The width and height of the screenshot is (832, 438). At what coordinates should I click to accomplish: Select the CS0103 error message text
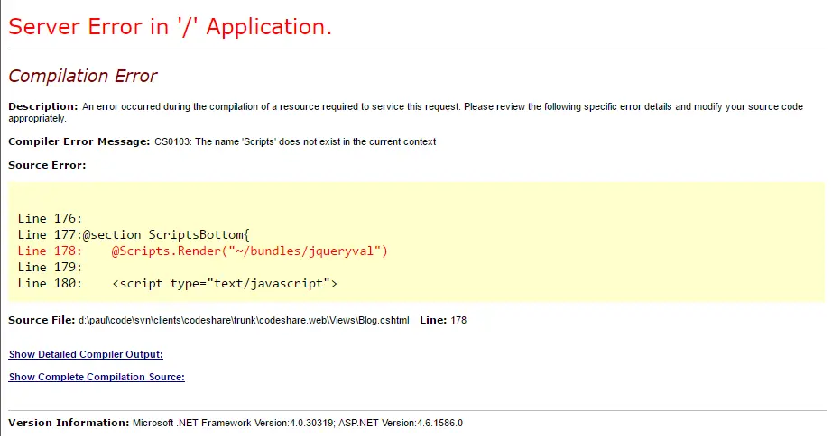click(x=295, y=142)
